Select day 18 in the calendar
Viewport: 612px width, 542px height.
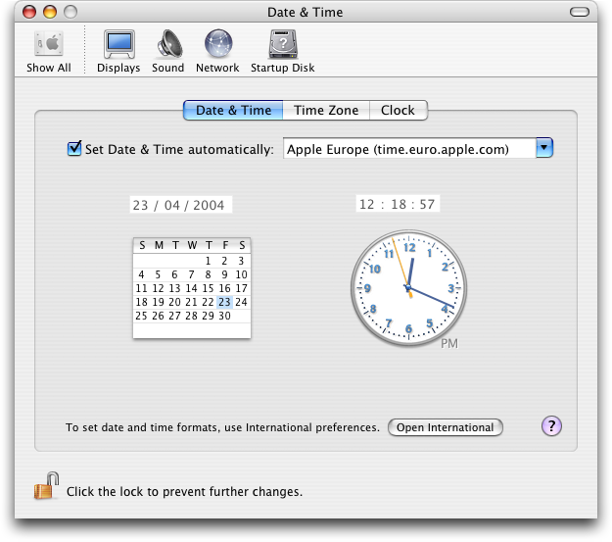[141, 302]
